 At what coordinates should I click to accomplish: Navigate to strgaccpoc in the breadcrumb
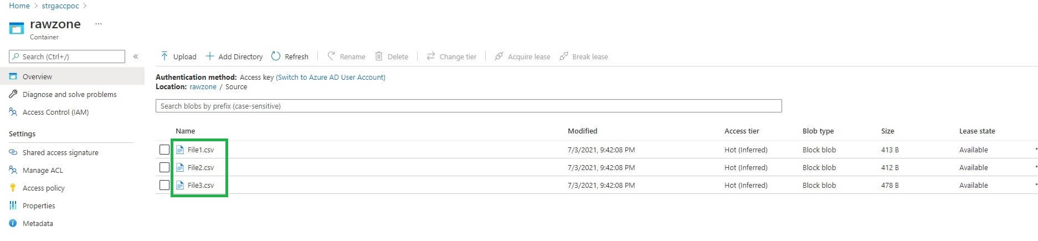60,6
